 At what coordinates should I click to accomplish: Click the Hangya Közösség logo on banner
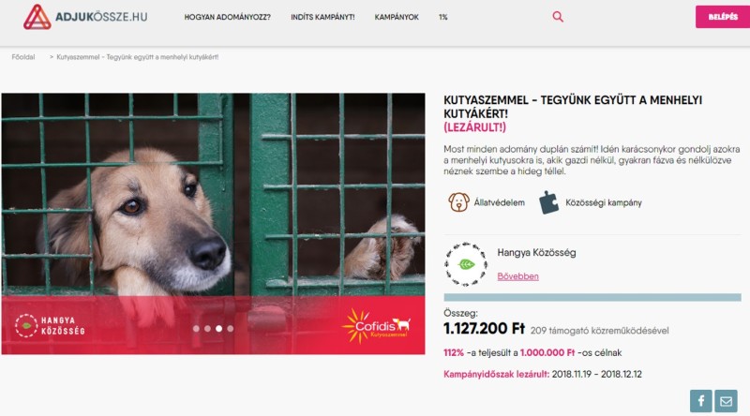(x=50, y=326)
